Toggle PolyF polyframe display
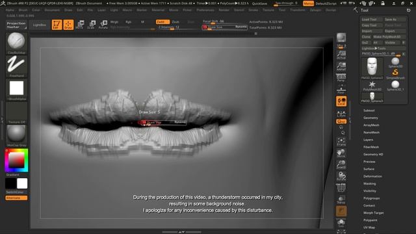The height and width of the screenshot is (234, 416). [x=341, y=188]
